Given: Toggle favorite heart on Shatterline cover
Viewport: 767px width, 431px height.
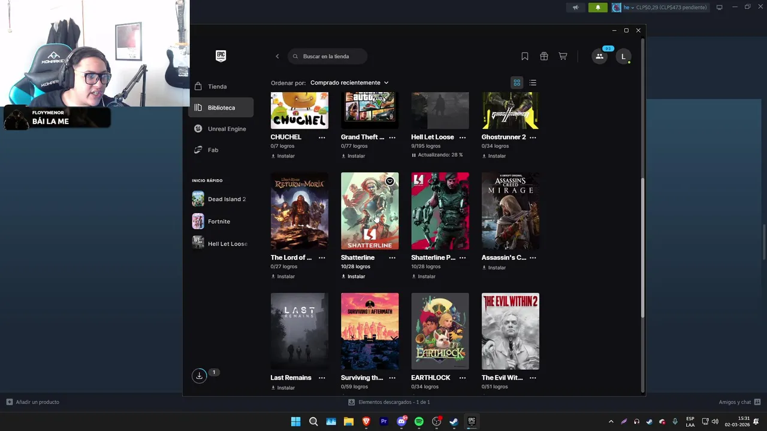Looking at the screenshot, I should click(389, 181).
